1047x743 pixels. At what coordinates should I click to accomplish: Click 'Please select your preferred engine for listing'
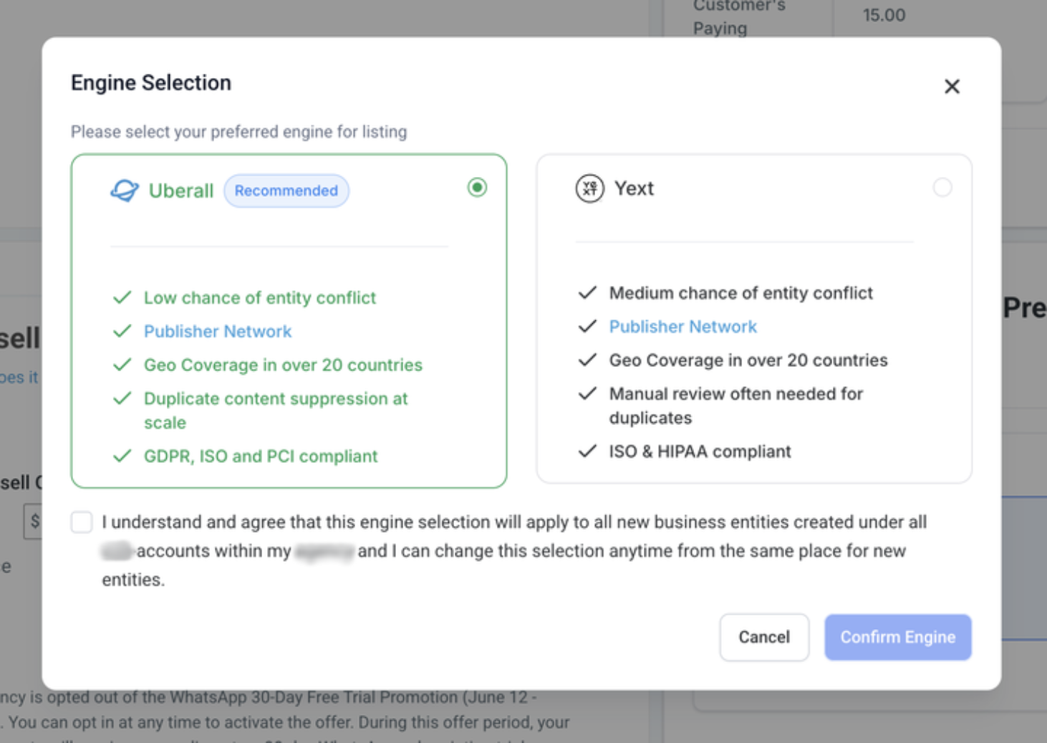(238, 132)
